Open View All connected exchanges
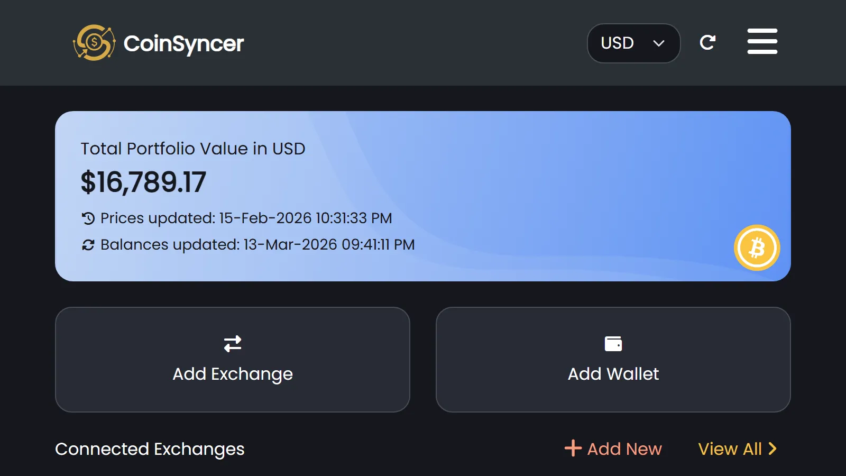The width and height of the screenshot is (846, 476). [730, 449]
